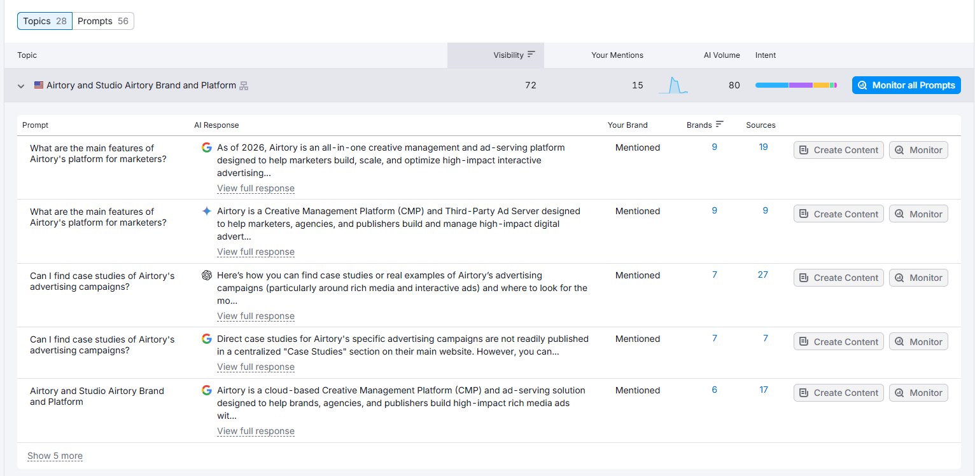Screen dimensions: 975x476
Task: Click the Google icon on 'Direct case studies' response
Action: click(x=207, y=339)
